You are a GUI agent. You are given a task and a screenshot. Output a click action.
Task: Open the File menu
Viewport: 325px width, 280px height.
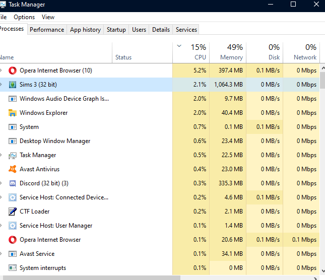point(3,17)
